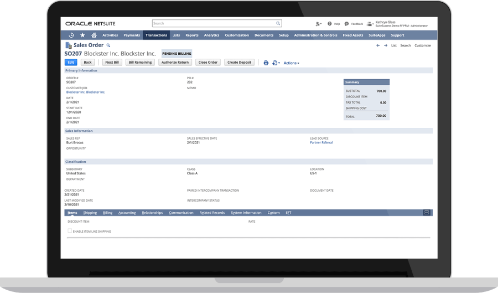Click the List link

(394, 45)
